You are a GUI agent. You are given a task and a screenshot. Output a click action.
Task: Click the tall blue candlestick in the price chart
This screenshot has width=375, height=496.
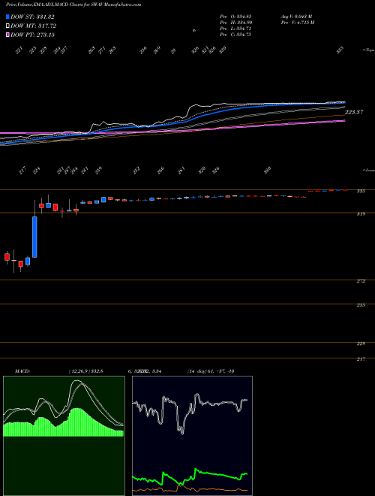pos(34,237)
